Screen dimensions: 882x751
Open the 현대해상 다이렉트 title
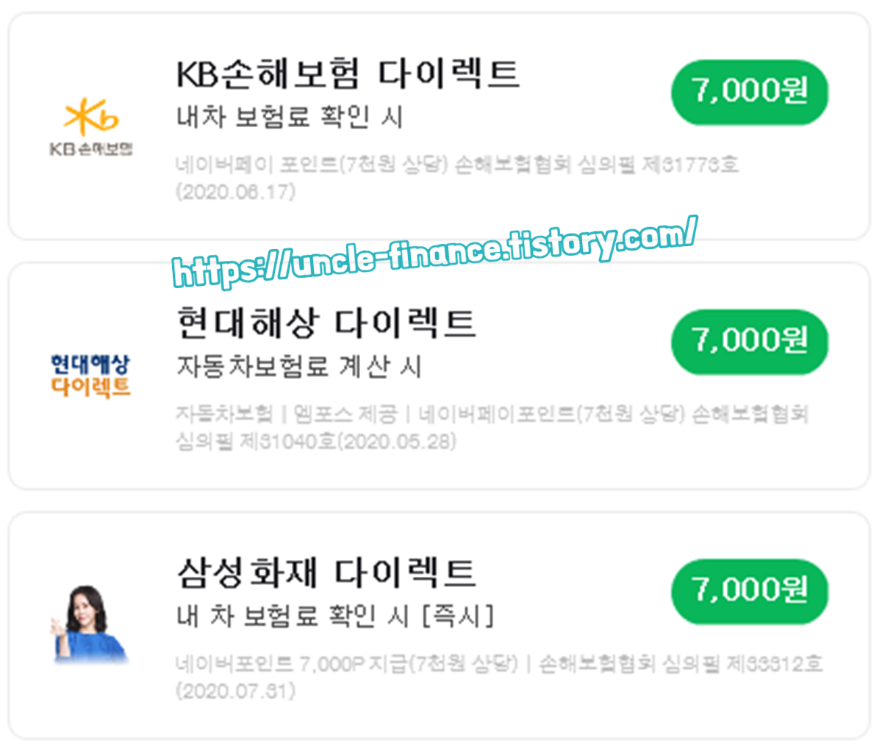[x=326, y=323]
